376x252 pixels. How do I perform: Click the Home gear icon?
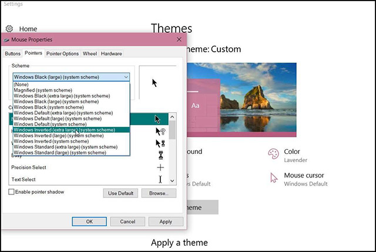click(x=9, y=29)
